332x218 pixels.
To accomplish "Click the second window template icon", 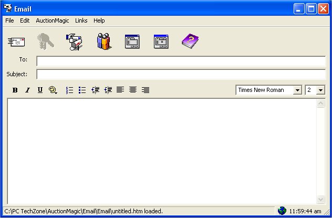I will click(x=161, y=41).
